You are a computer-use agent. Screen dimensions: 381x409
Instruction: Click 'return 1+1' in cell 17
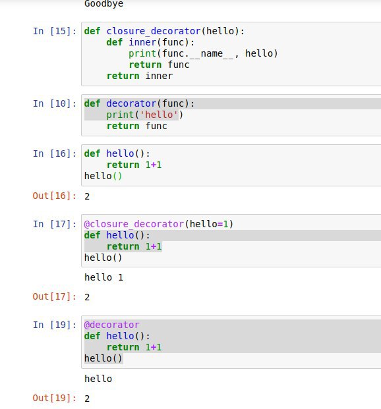[134, 246]
